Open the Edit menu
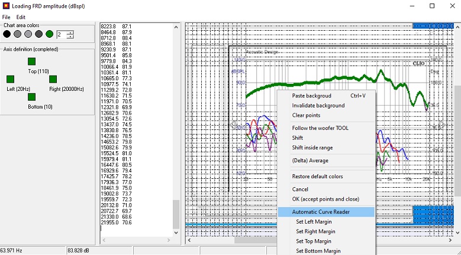This screenshot has height=255, width=461. 21,17
